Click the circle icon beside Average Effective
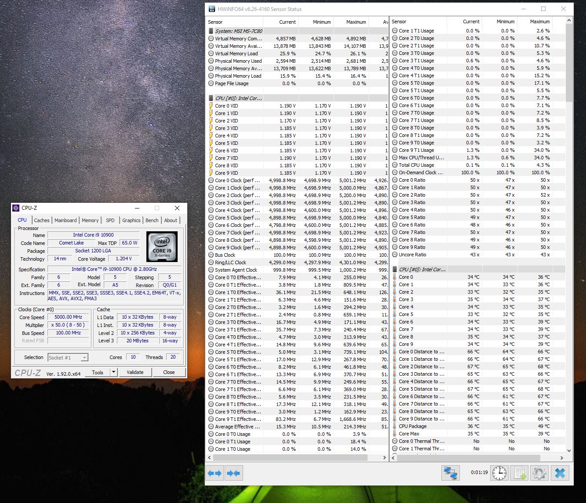The height and width of the screenshot is (503, 586). point(211,427)
